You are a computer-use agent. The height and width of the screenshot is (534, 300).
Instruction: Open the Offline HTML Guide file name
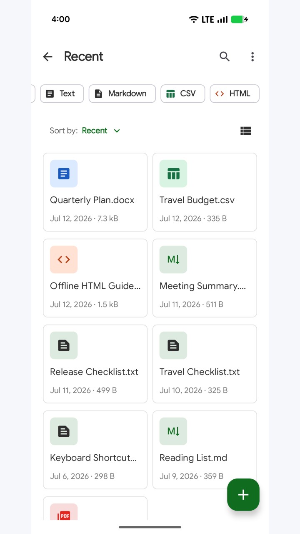[x=95, y=286]
